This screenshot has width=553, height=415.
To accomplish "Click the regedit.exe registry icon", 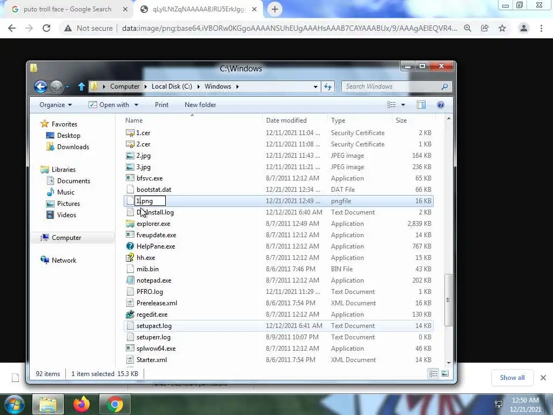I will [130, 314].
